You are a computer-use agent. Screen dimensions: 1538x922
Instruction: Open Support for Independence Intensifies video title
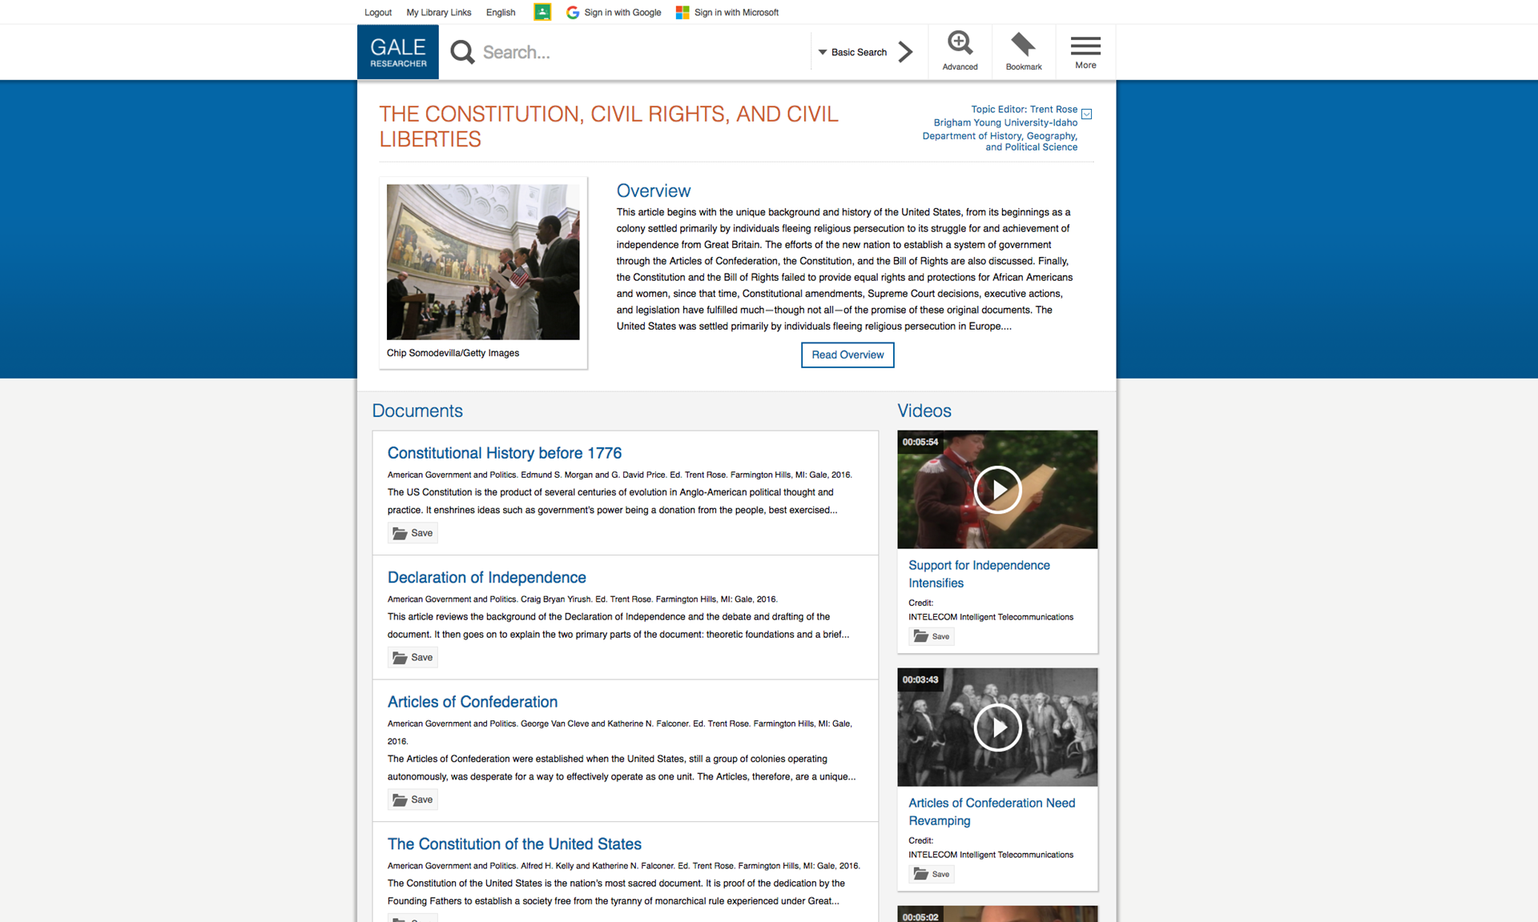[979, 574]
